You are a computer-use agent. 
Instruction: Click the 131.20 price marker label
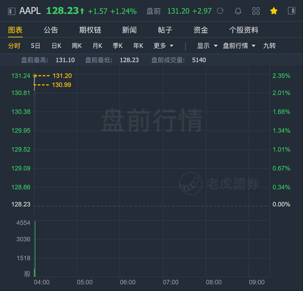click(x=62, y=76)
